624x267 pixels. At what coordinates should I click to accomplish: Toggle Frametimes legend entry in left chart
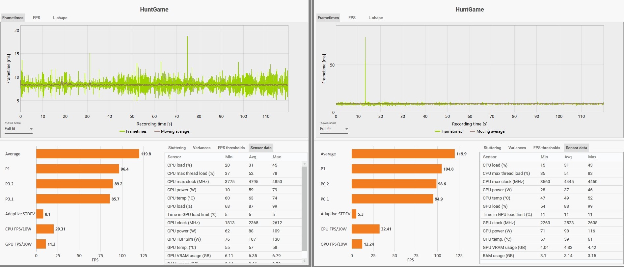(x=133, y=131)
